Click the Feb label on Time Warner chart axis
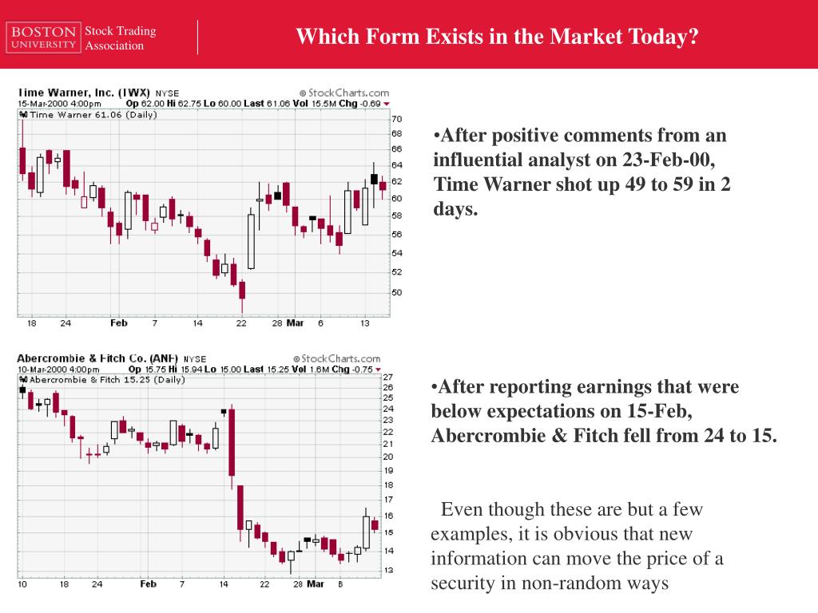Image resolution: width=818 pixels, height=613 pixels. tap(118, 323)
